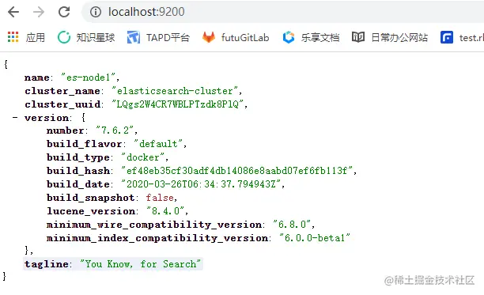Collapse the version JSON object
Screen dimensions: 484x295
pos(15,118)
